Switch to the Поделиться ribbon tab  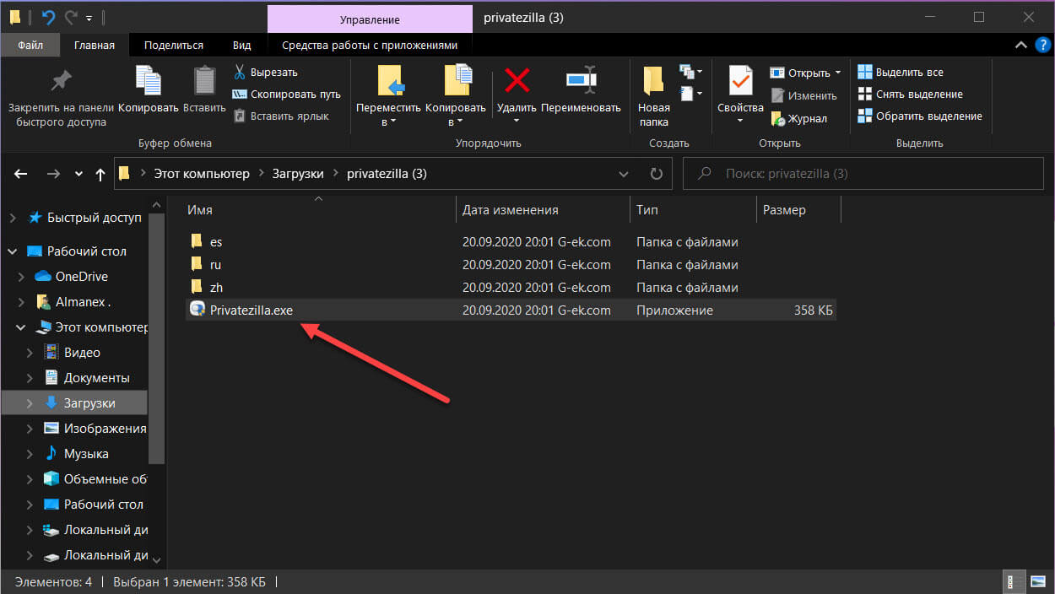point(174,45)
